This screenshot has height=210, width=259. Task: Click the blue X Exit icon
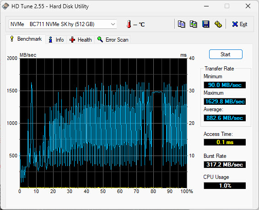tap(235, 24)
